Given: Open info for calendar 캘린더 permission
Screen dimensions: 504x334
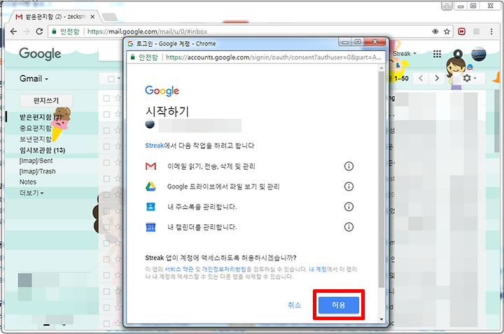Looking at the screenshot, I should 349,227.
